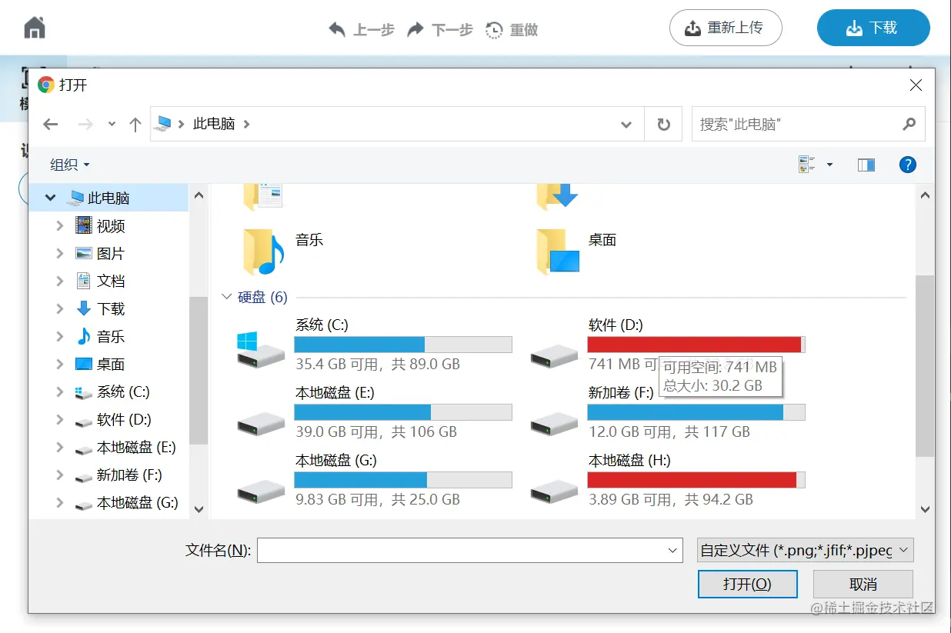Click the up-directory arrow icon
The width and height of the screenshot is (951, 633).
click(135, 125)
